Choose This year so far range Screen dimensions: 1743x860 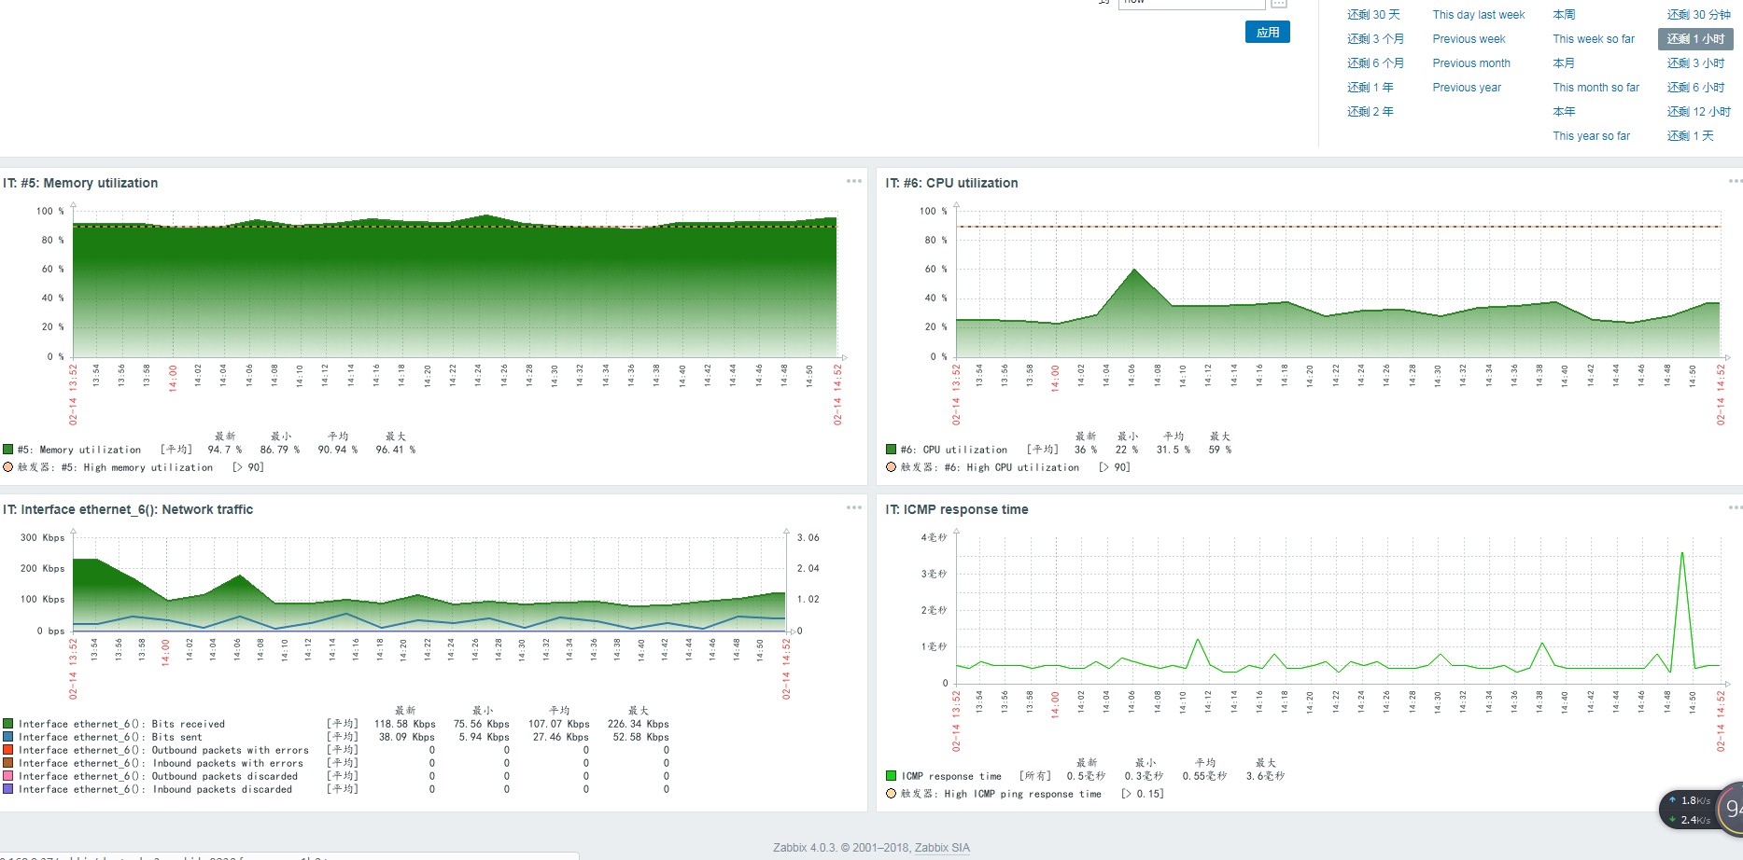(x=1592, y=136)
